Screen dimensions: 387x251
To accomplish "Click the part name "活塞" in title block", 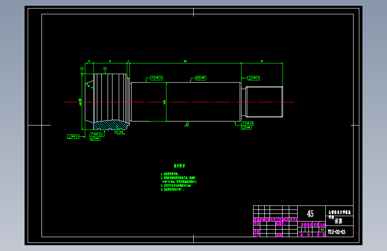I will pyautogui.click(x=338, y=221).
